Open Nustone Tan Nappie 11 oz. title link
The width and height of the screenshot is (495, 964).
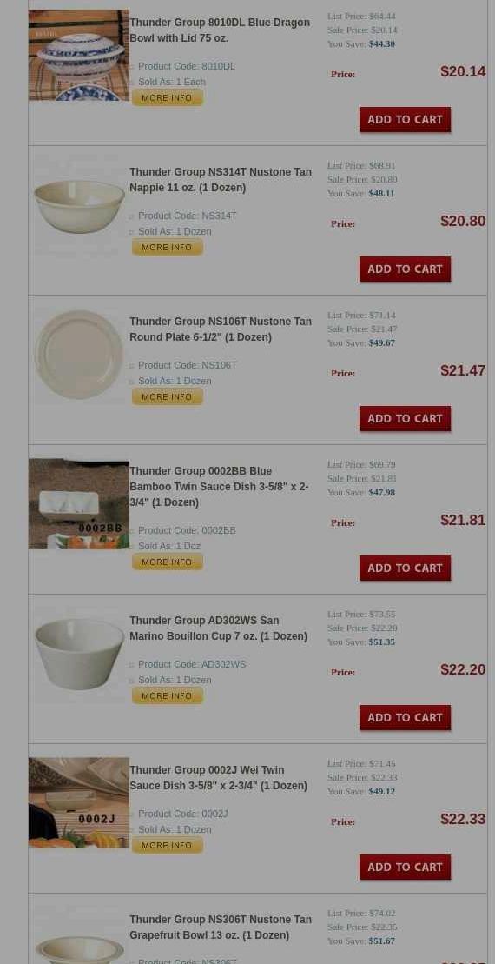[x=221, y=180]
